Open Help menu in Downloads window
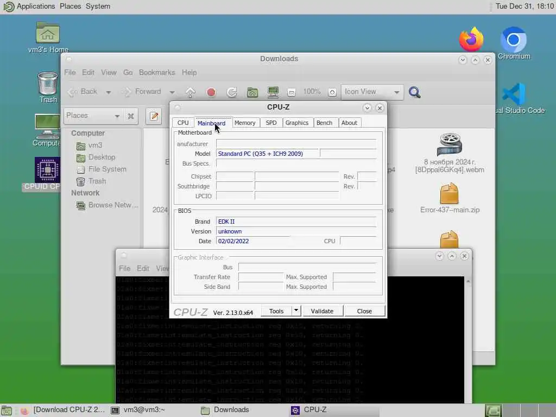 coord(189,72)
